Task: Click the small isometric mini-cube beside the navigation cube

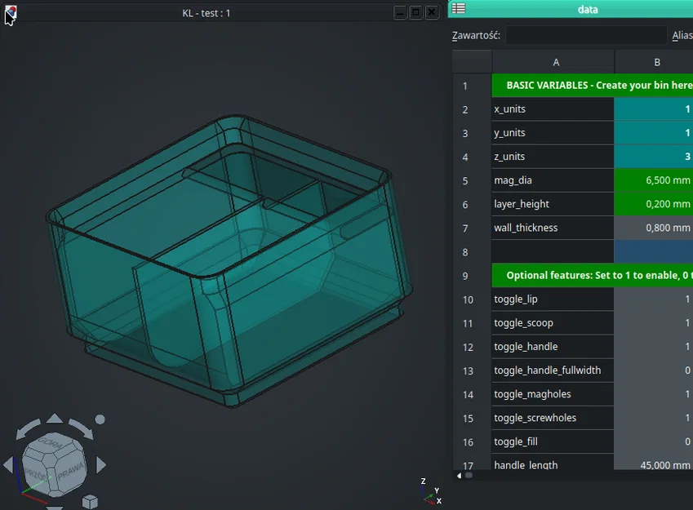Action: (90, 499)
